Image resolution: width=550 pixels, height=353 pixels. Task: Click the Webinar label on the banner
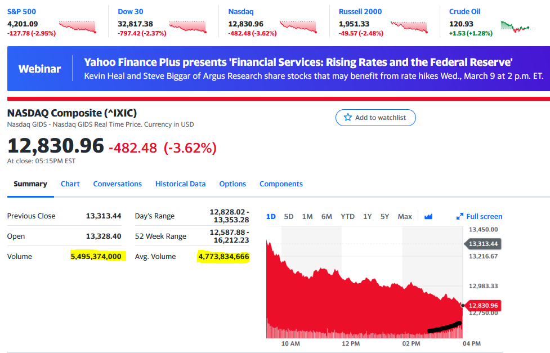coord(39,69)
